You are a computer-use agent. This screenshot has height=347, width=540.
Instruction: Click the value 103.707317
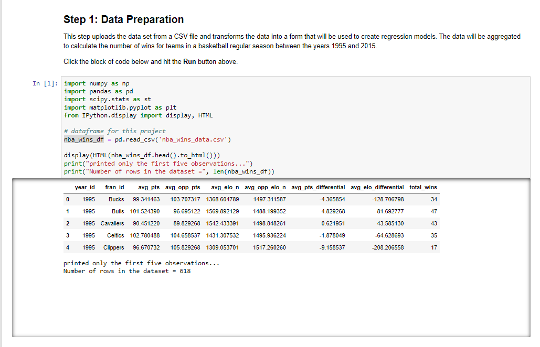[185, 200]
